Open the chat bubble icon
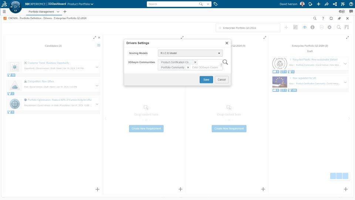The height and width of the screenshot is (200, 355). 351,11
